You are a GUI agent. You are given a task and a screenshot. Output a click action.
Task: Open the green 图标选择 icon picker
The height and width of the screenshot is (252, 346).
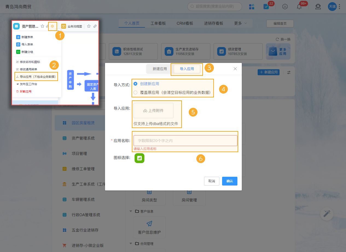(139, 158)
